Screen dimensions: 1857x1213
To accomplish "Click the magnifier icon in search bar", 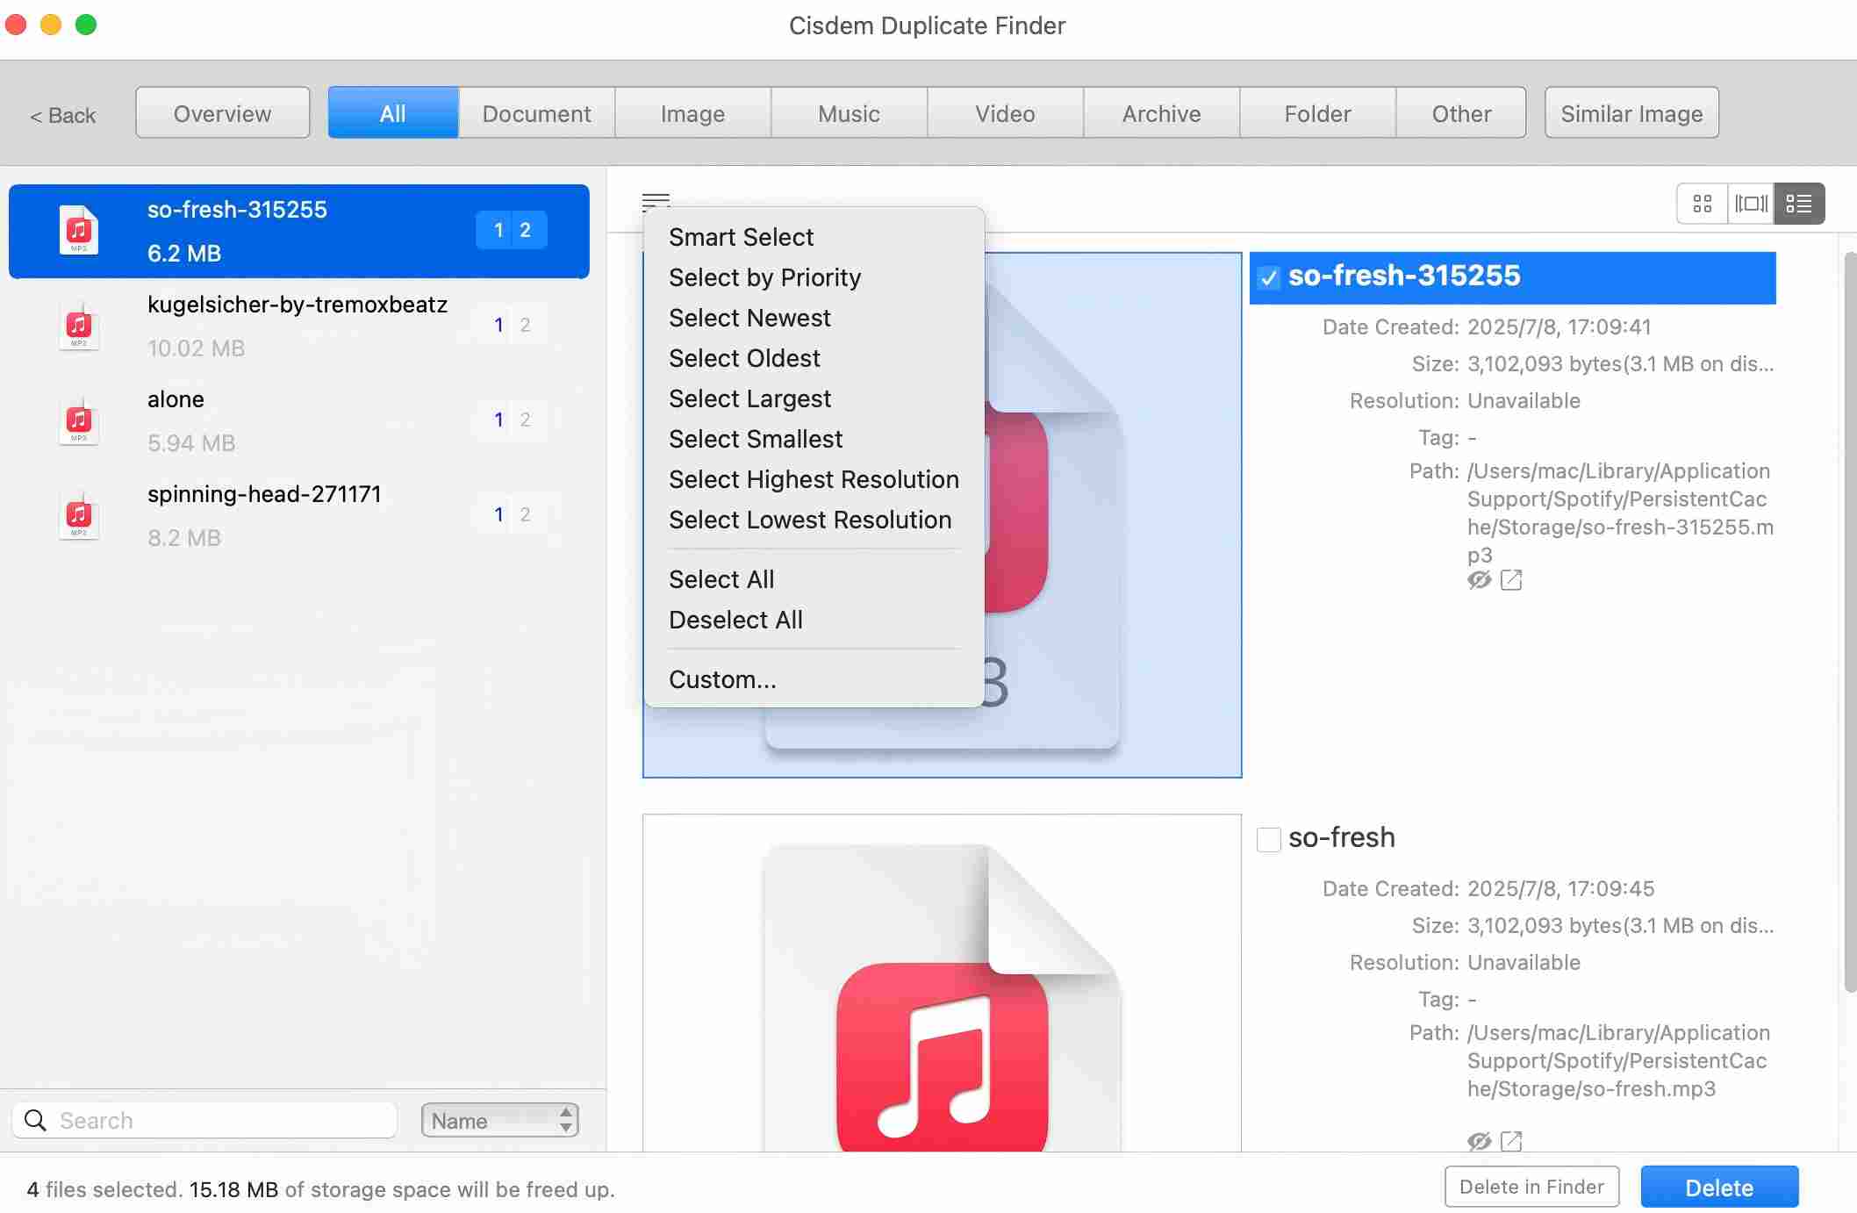I will point(36,1120).
